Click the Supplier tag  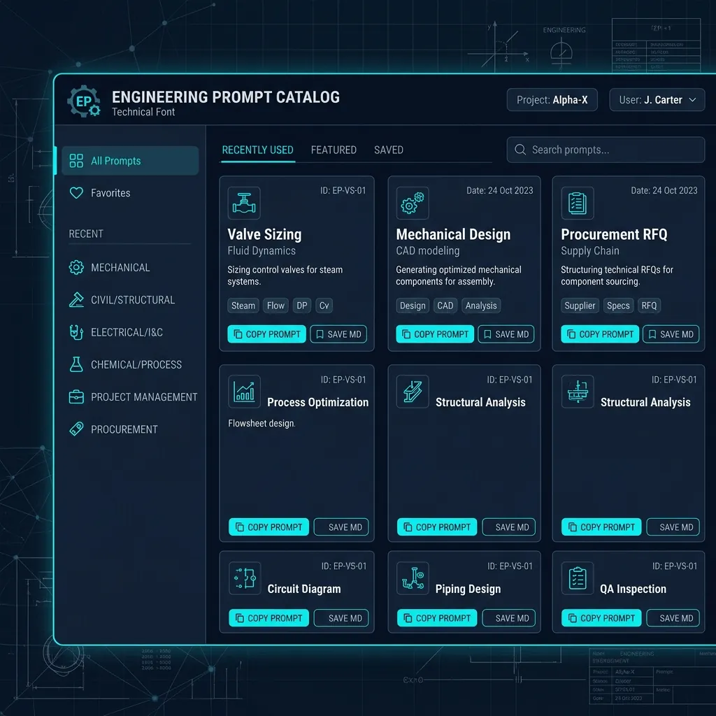(x=580, y=306)
